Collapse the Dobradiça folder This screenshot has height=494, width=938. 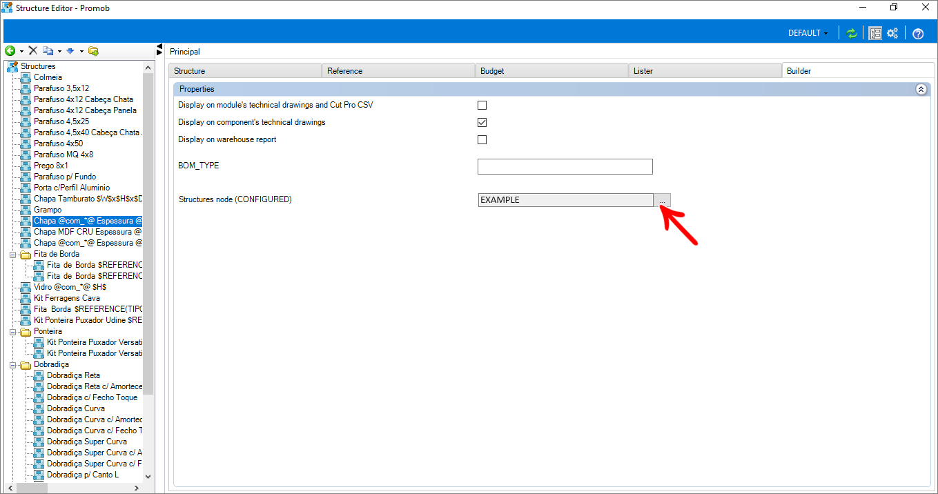click(12, 364)
